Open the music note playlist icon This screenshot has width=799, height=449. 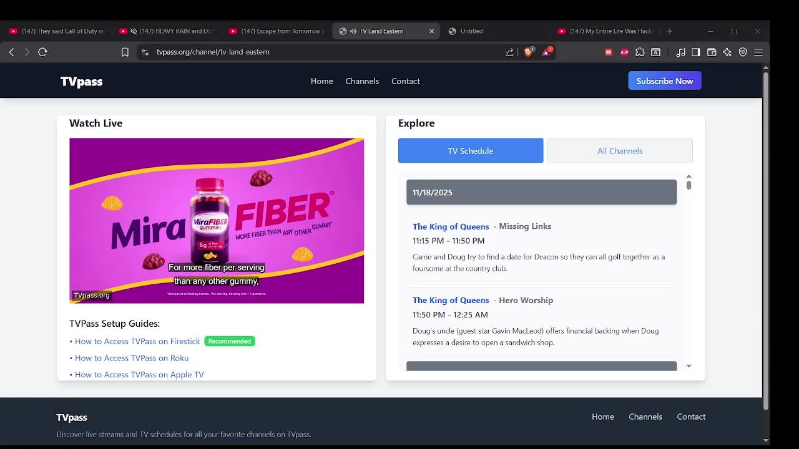(x=680, y=52)
